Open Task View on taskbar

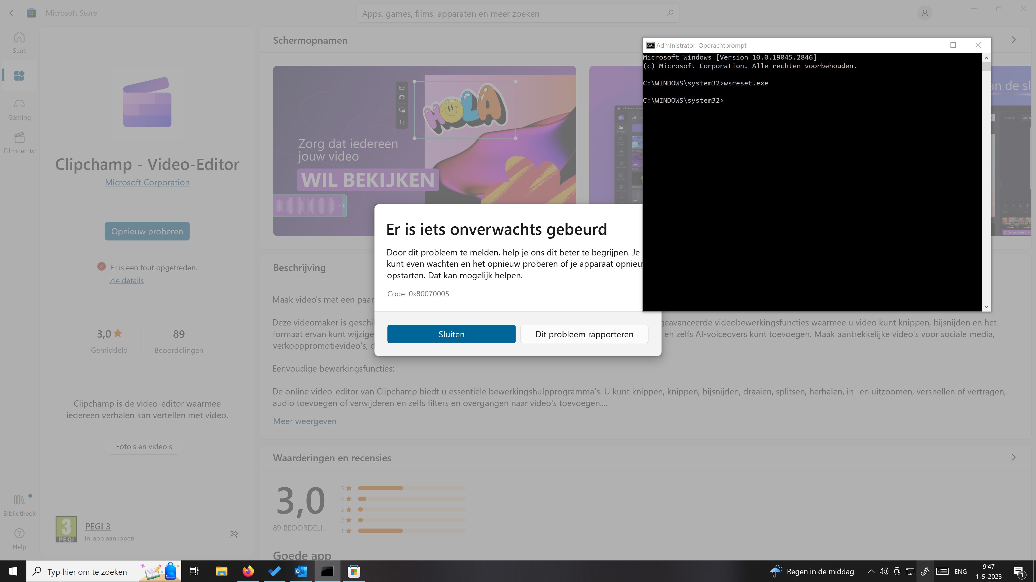194,571
